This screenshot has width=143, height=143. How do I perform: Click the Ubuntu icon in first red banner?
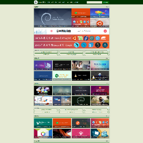[75, 38]
